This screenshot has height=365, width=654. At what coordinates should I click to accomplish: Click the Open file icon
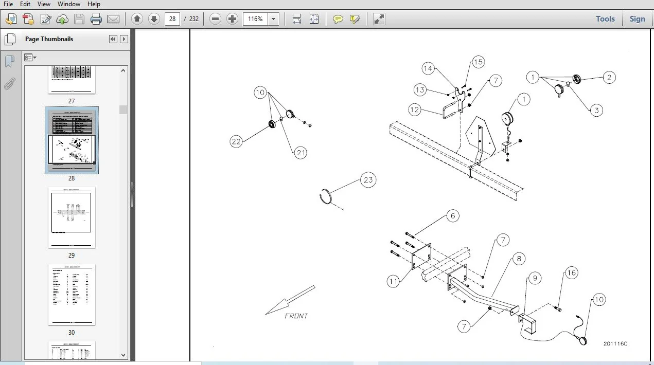tap(11, 20)
